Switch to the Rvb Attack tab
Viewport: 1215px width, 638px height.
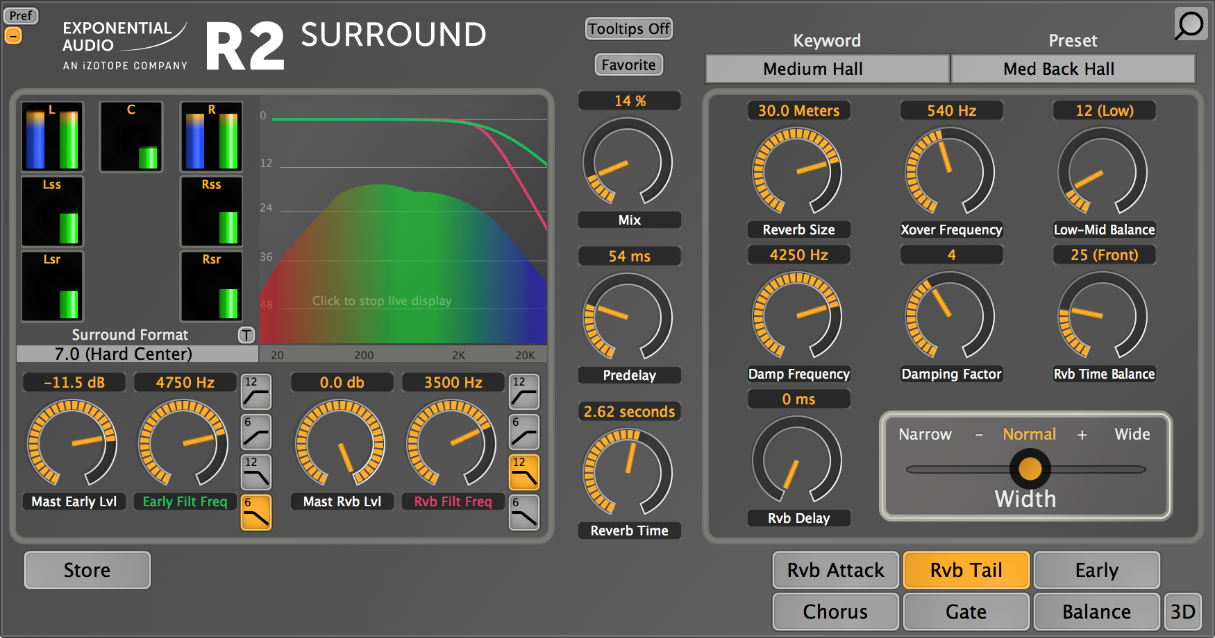pyautogui.click(x=835, y=570)
